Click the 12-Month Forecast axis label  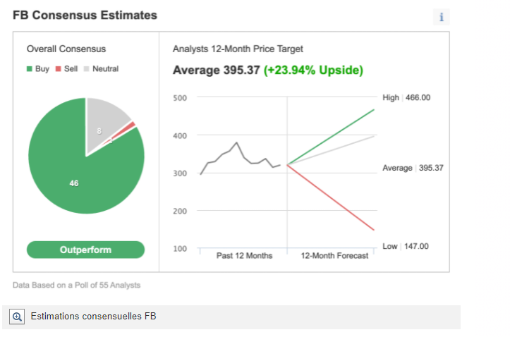click(x=334, y=255)
